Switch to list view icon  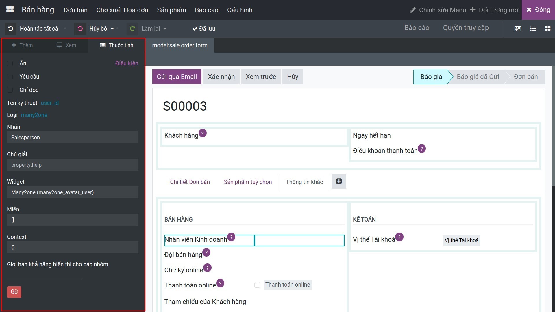[x=533, y=29]
